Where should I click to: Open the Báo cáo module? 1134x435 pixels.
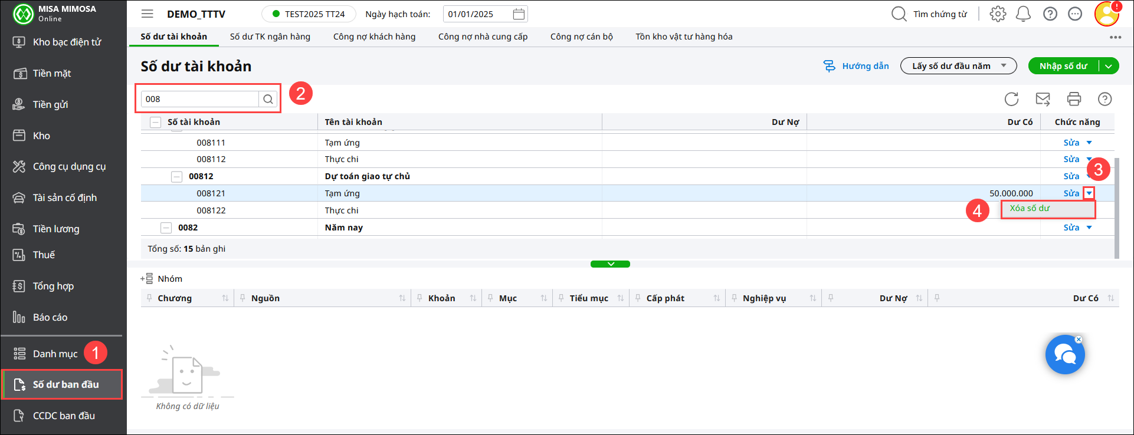pyautogui.click(x=40, y=317)
